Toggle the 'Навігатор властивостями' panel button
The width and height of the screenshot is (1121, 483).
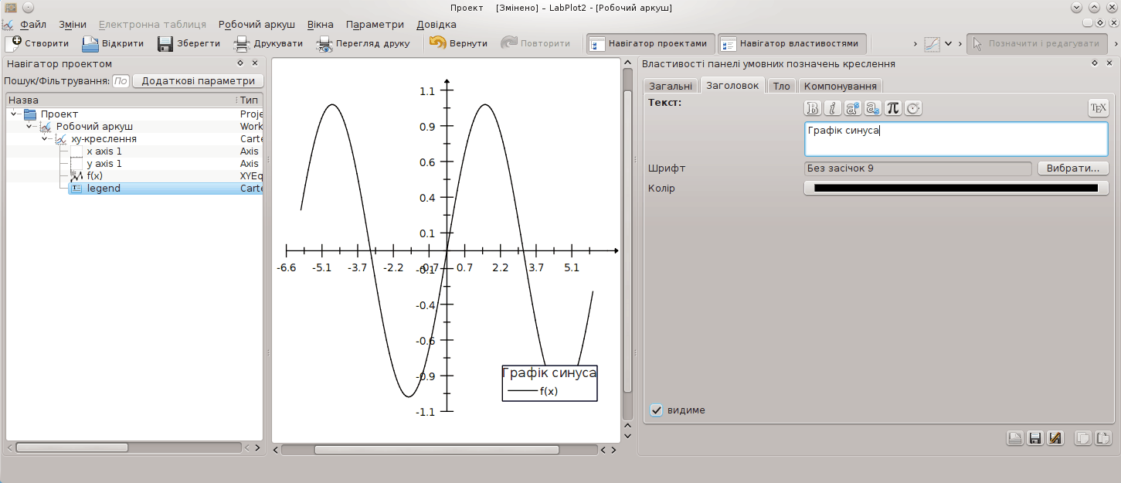[791, 43]
